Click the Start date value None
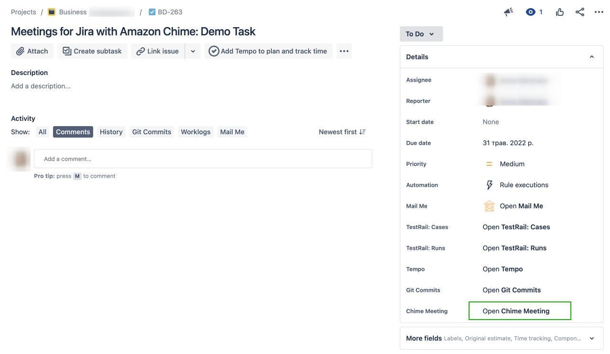610x354 pixels. pyautogui.click(x=491, y=122)
